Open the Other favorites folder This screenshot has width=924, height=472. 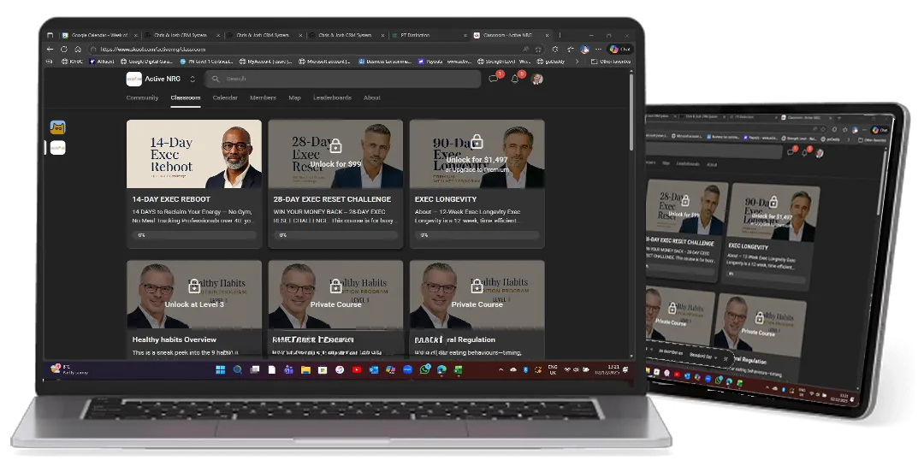pyautogui.click(x=611, y=62)
